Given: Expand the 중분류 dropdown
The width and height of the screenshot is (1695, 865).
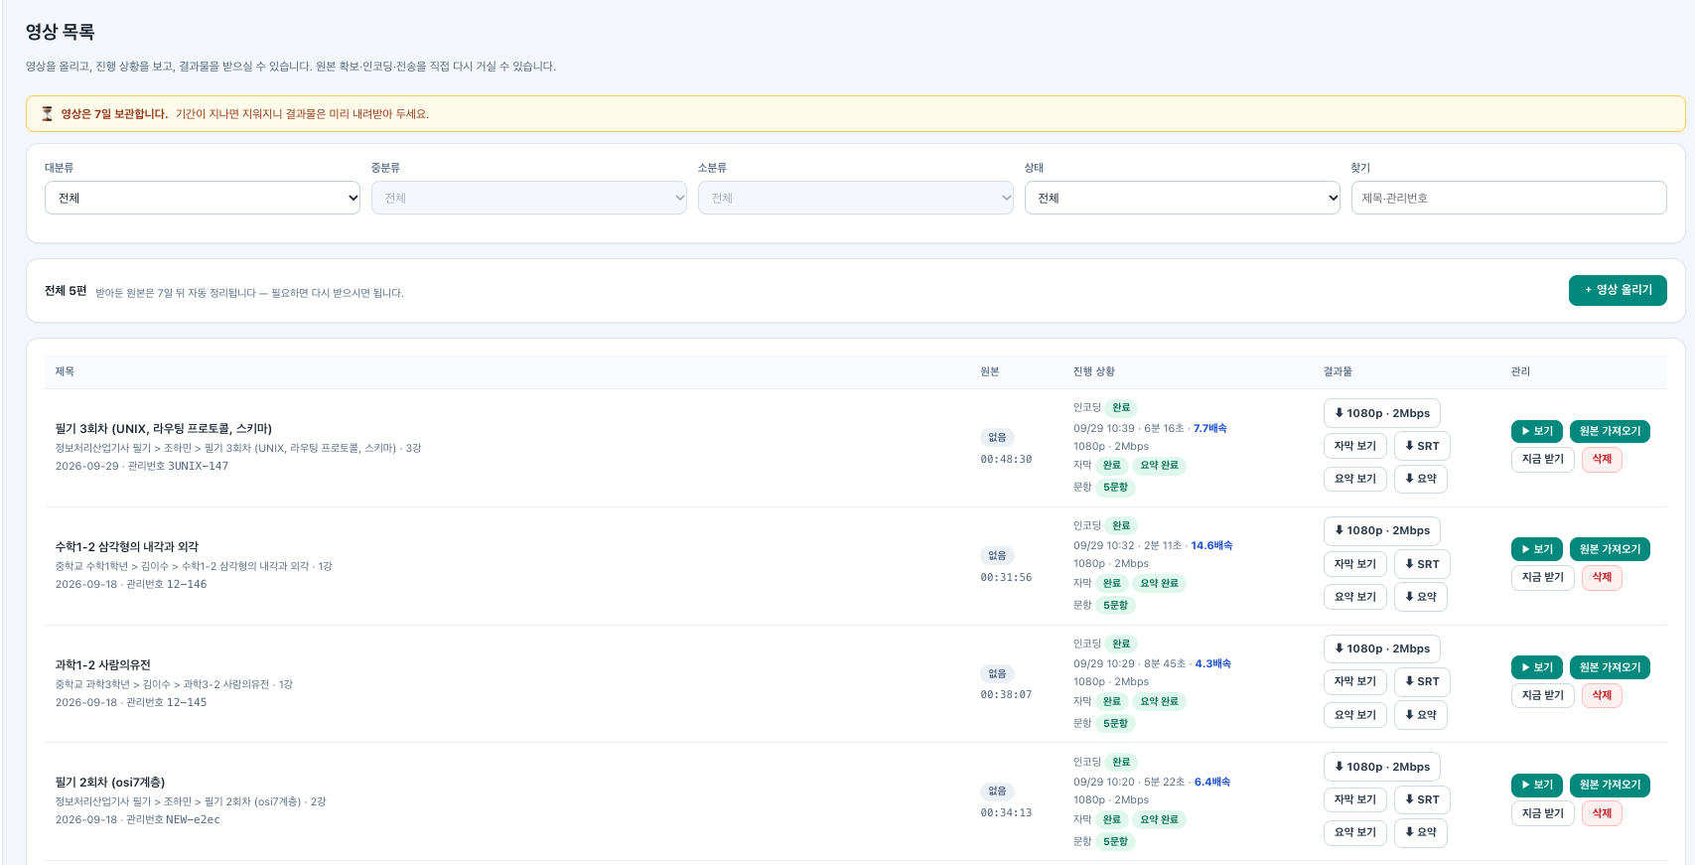Looking at the screenshot, I should [x=529, y=198].
